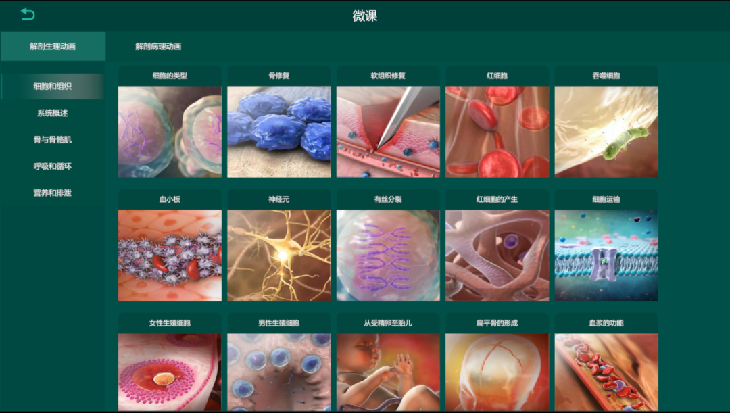Open 红细胞的产生 lesson card
Screen dimensions: 730x413
(497, 255)
